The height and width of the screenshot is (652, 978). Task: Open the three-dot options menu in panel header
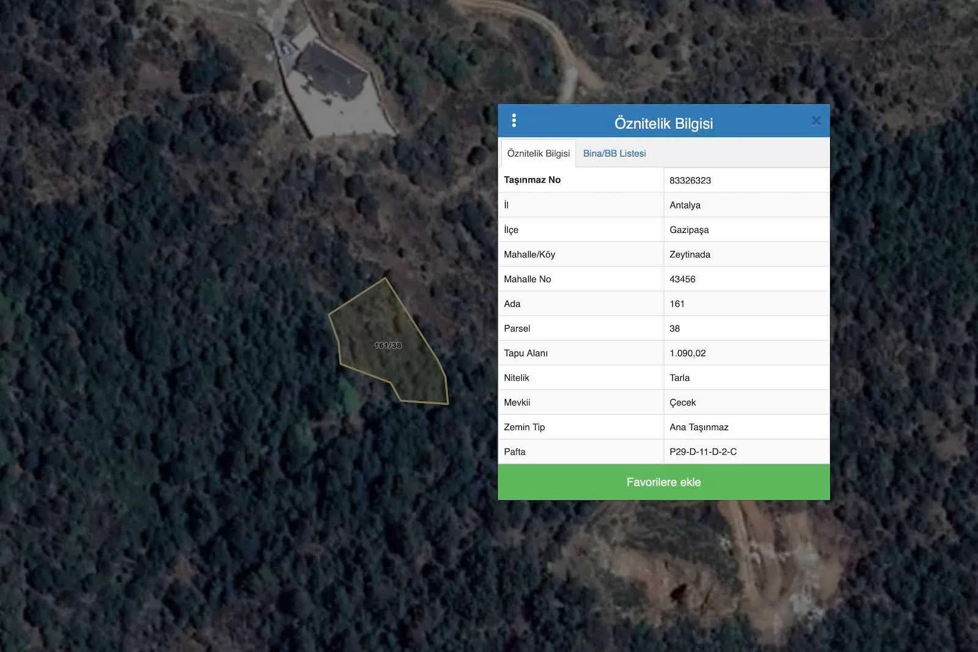(x=513, y=121)
